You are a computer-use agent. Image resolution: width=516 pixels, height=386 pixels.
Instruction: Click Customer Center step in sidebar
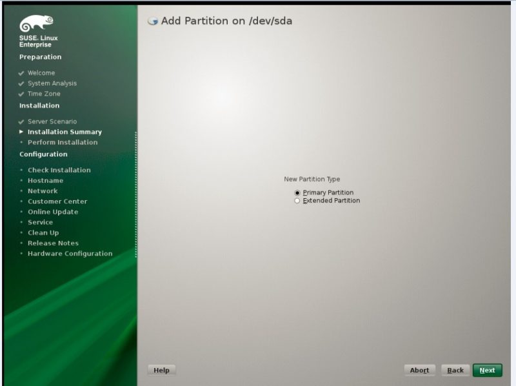[57, 201]
